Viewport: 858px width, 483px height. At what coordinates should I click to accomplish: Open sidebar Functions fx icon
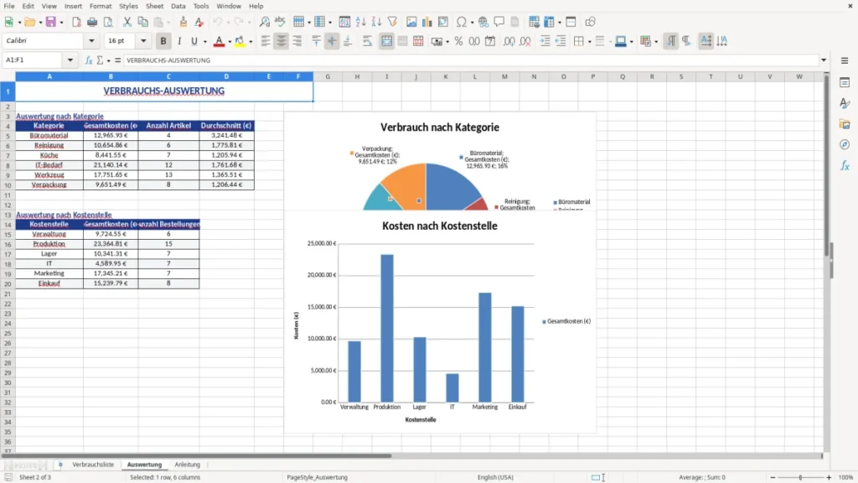click(845, 165)
